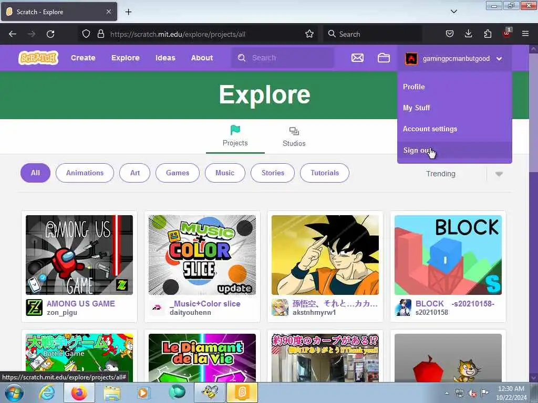Open the My Stuff folder icon

(384, 58)
